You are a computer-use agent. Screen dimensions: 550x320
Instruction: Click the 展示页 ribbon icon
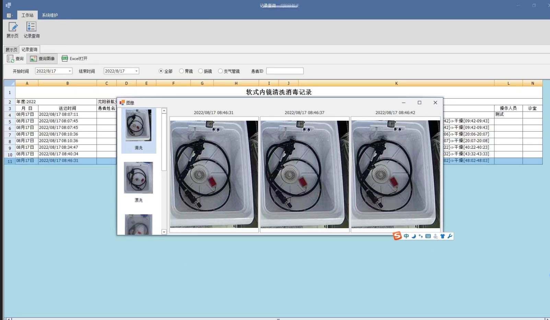pyautogui.click(x=13, y=27)
